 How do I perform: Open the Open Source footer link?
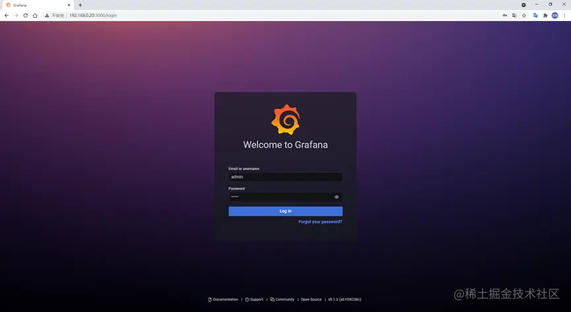pos(311,299)
